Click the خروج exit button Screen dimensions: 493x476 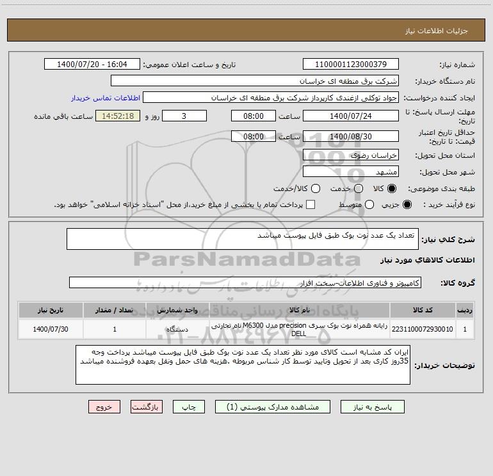(104, 407)
